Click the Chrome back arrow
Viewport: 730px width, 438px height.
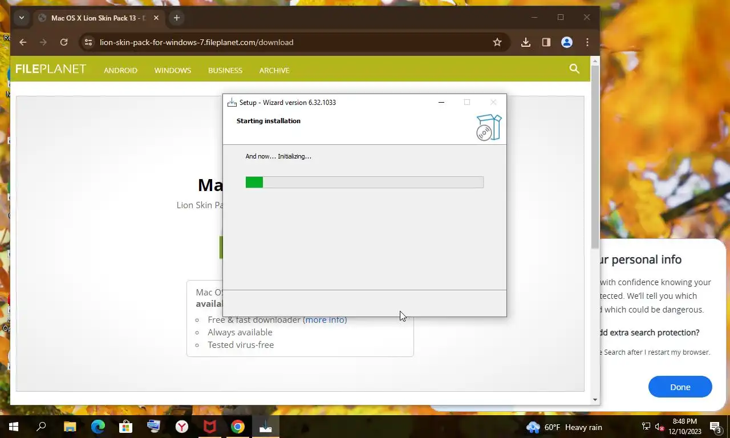[x=23, y=42]
